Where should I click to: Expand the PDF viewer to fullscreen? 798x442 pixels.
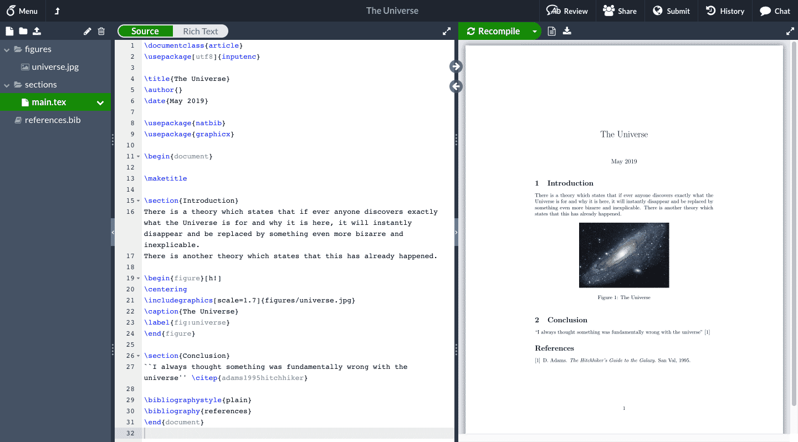(790, 31)
